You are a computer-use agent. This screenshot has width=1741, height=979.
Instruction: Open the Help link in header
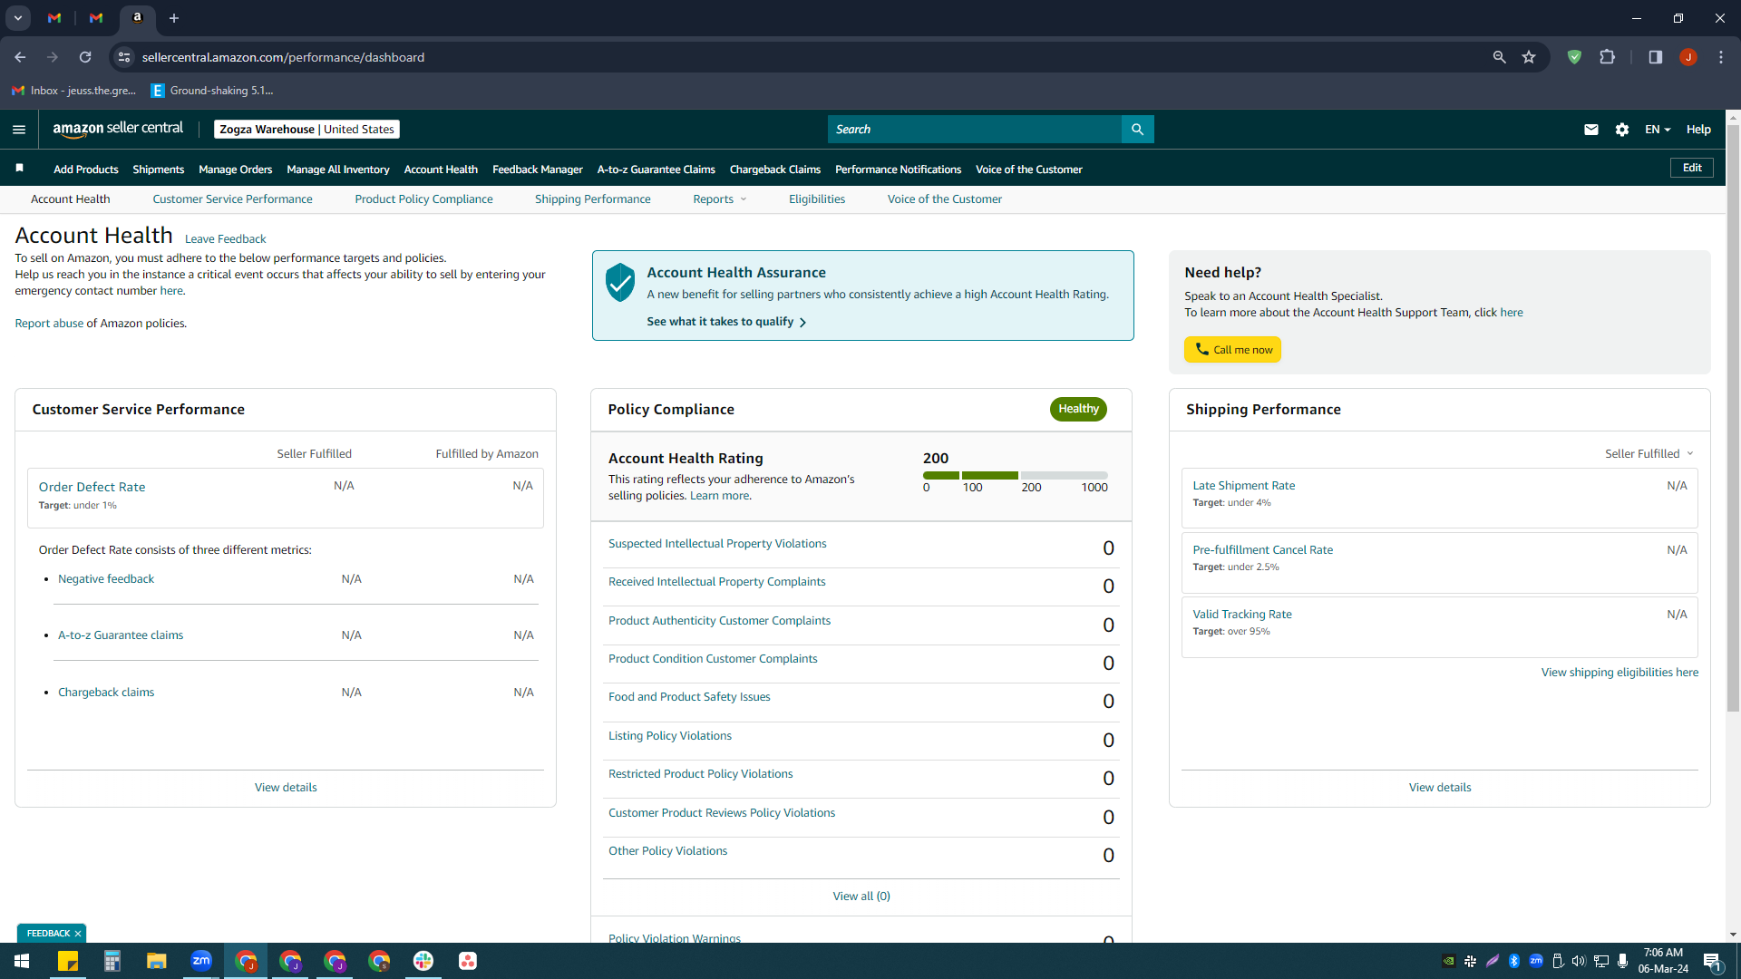pos(1698,130)
